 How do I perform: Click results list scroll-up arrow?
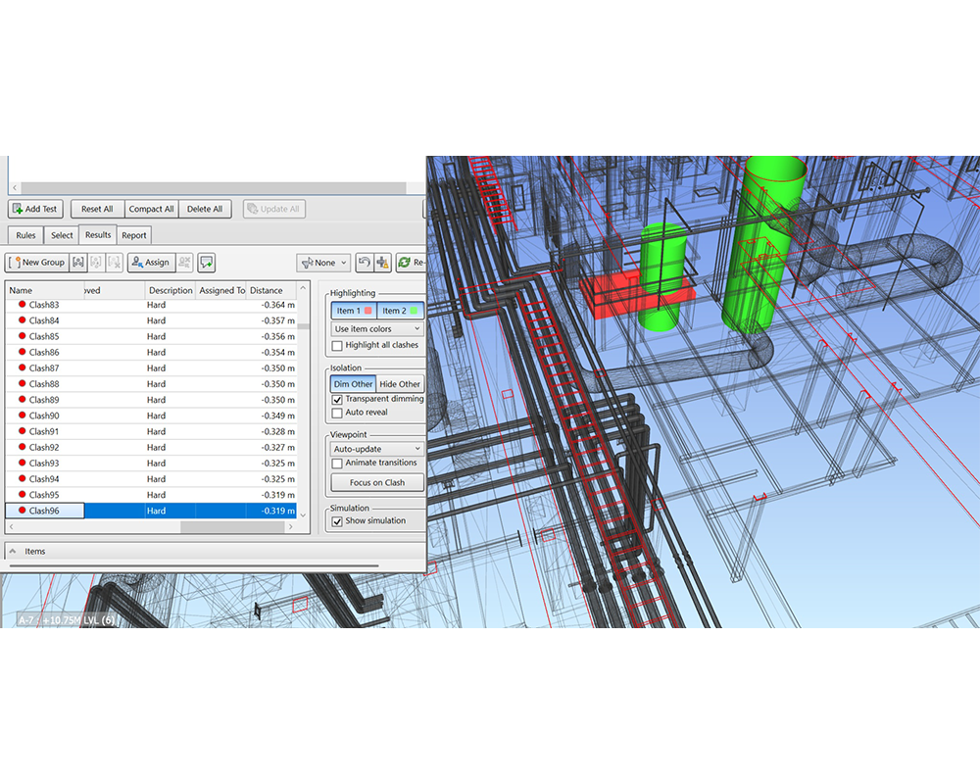pos(303,289)
